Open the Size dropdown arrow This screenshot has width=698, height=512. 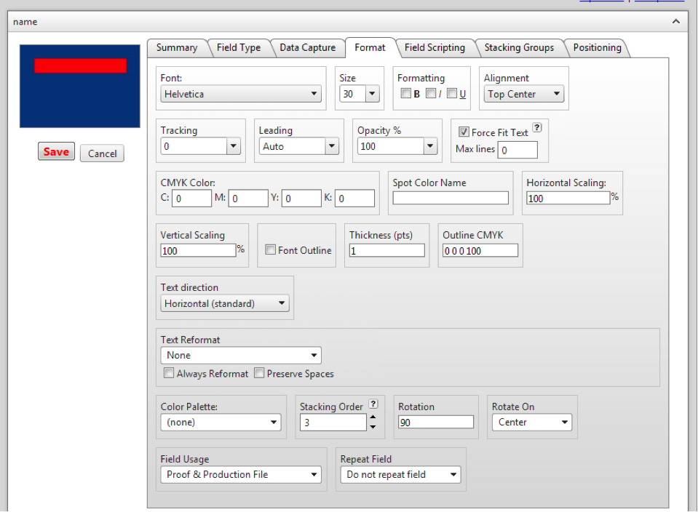point(372,94)
